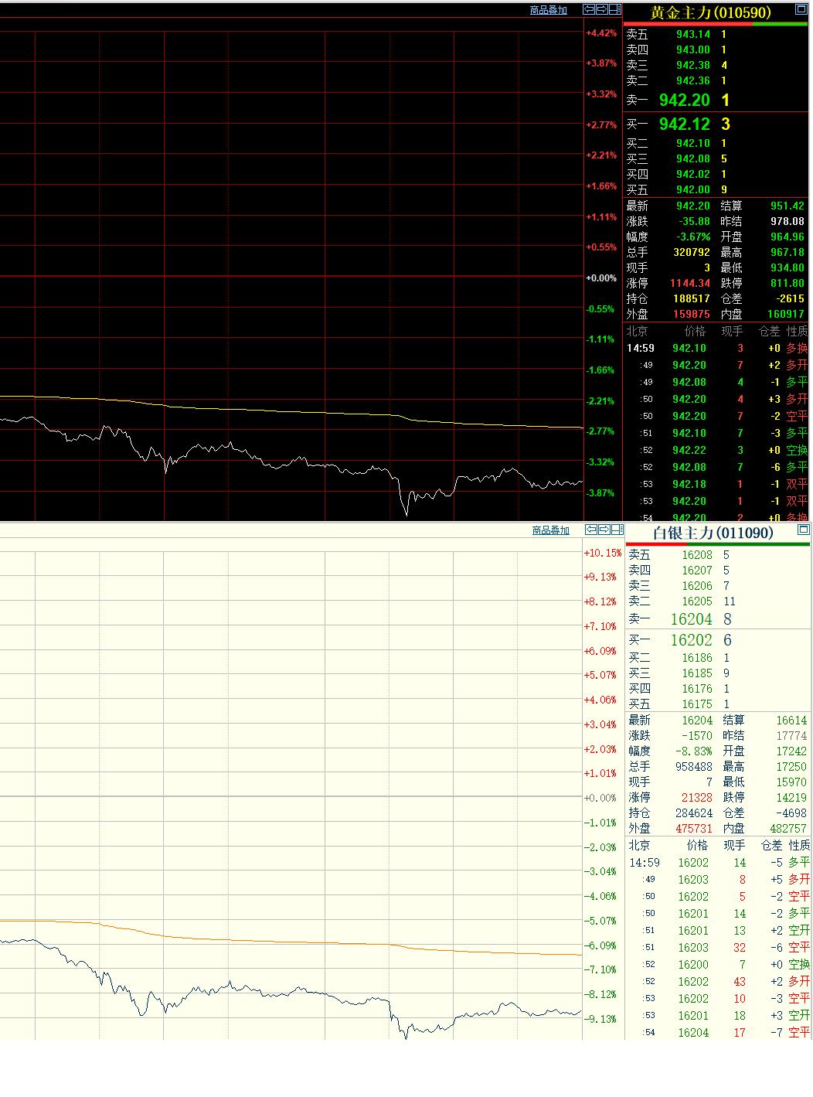
Task: Select gold 买三 price 942.08
Action: 693,158
